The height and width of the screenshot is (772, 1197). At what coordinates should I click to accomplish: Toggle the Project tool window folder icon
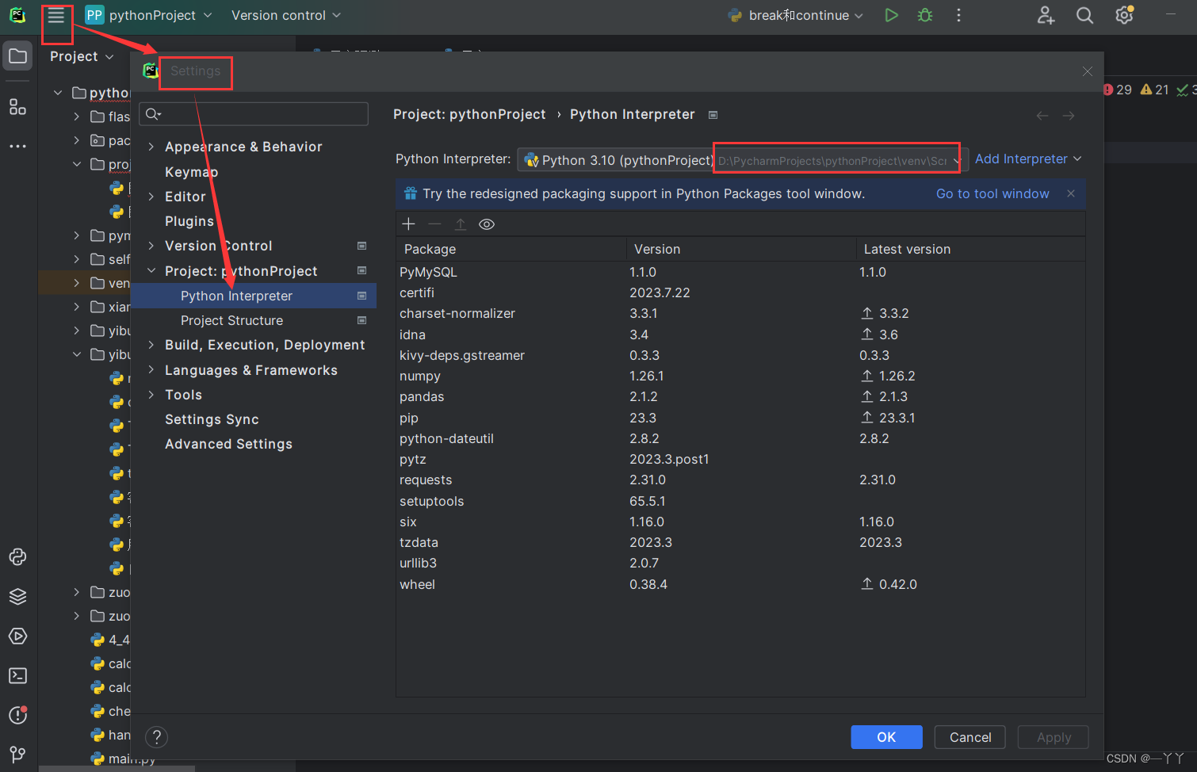(x=17, y=55)
